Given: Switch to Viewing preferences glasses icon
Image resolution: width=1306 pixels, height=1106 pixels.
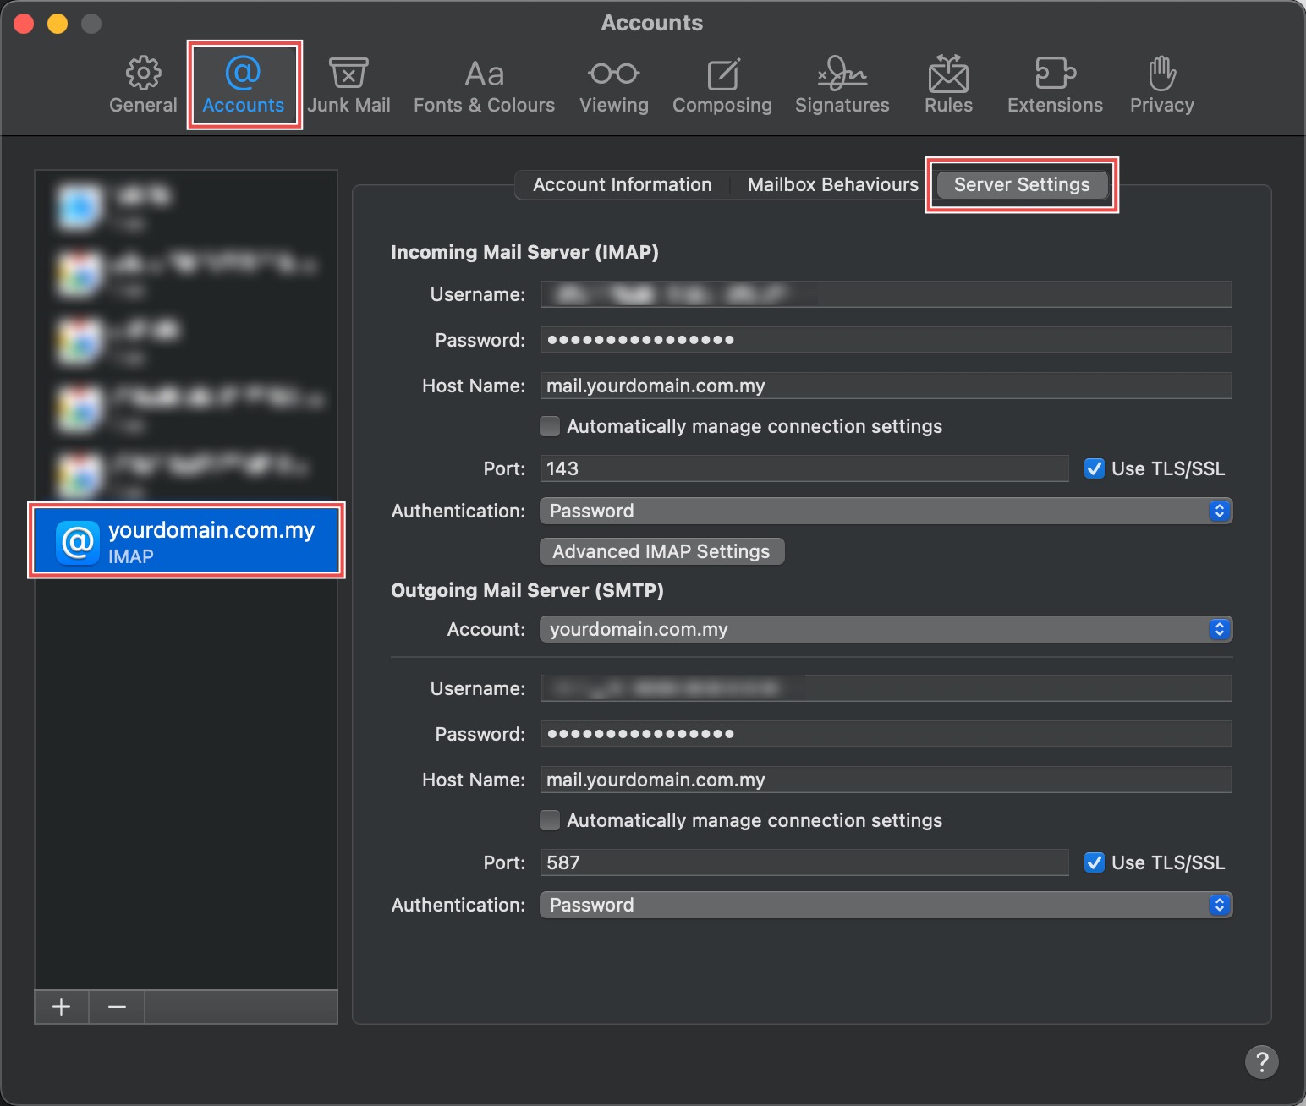Looking at the screenshot, I should coord(613,74).
